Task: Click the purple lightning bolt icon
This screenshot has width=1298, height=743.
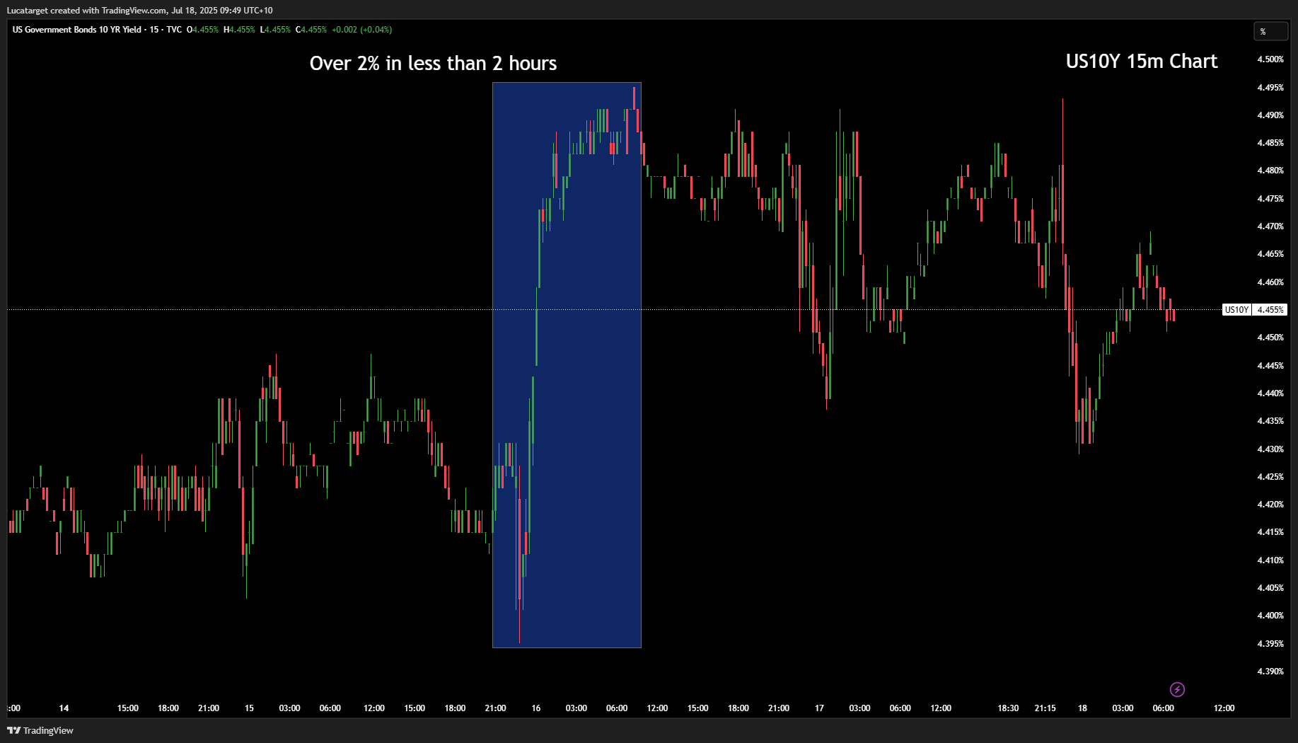Action: tap(1177, 689)
